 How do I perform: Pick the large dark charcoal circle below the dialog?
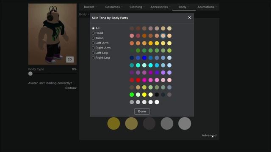click(149, 123)
